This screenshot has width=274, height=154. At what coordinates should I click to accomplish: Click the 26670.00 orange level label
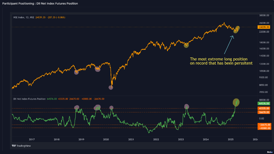coord(264,112)
